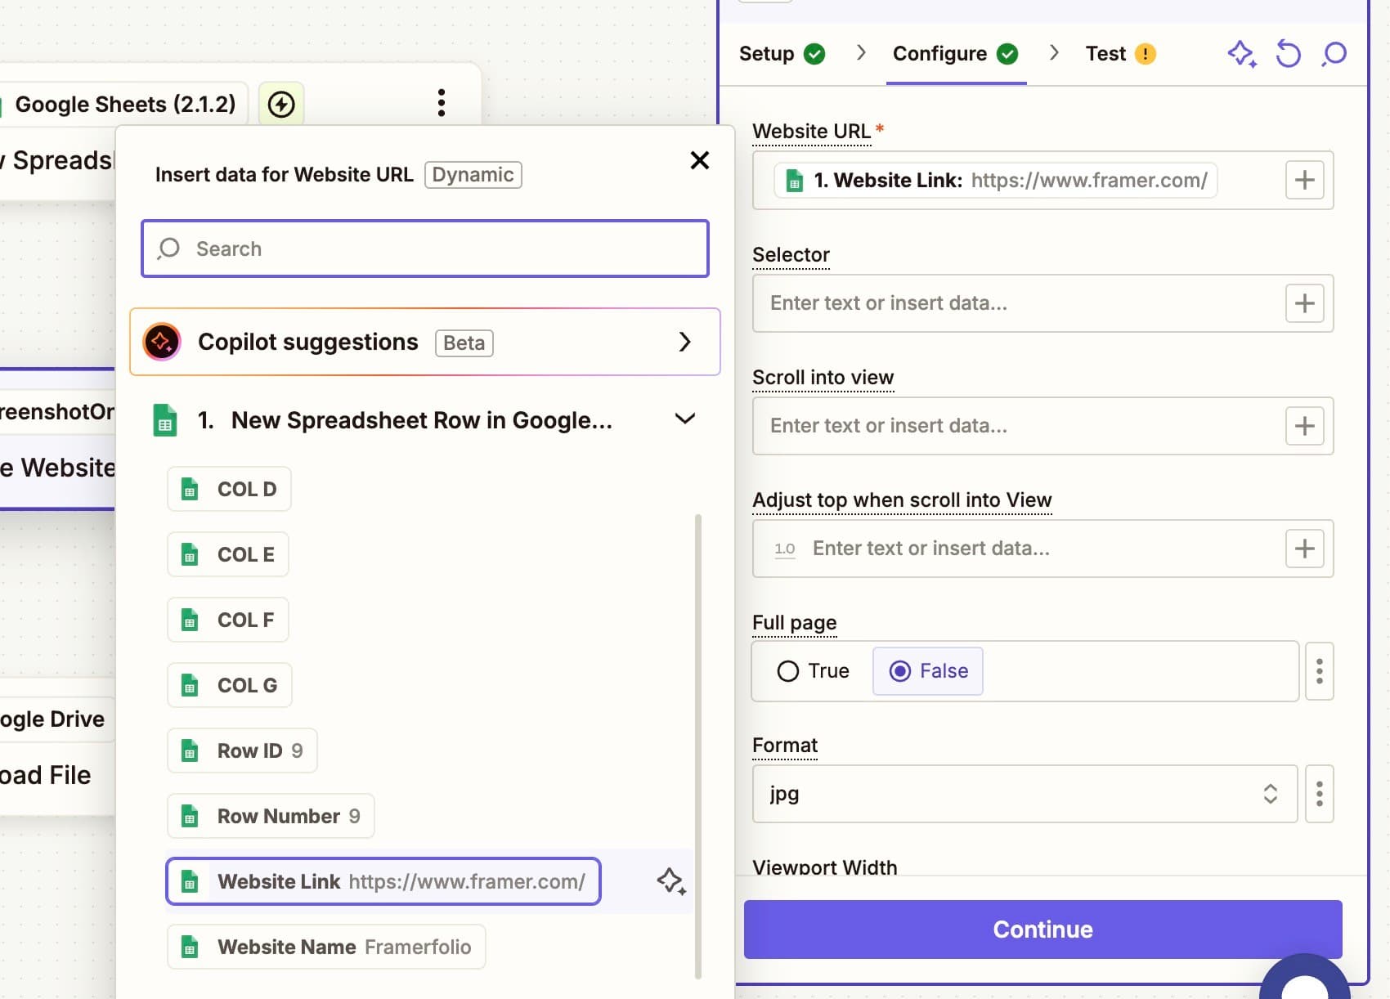This screenshot has width=1390, height=999.
Task: Insert the Row Number field
Action: tap(271, 816)
